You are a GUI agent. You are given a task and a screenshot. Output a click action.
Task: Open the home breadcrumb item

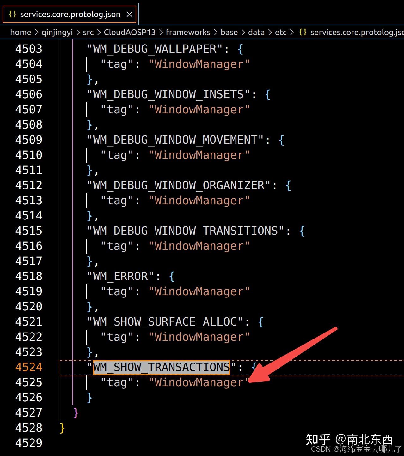pos(20,32)
